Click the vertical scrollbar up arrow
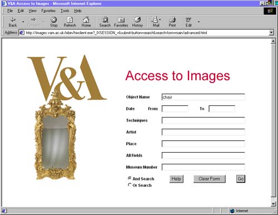278x215 pixels. pyautogui.click(x=273, y=41)
